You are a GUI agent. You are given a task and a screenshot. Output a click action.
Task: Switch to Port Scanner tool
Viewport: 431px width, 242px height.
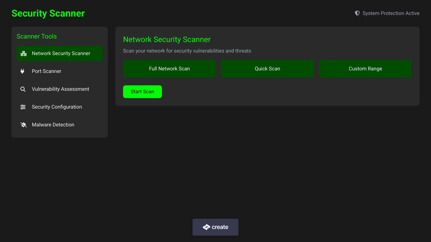(x=47, y=71)
